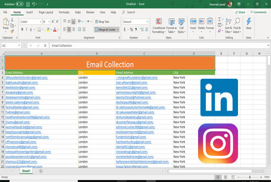Screen dimensions: 271x182
Task: Switch to the Formulas tab
Action: click(64, 12)
